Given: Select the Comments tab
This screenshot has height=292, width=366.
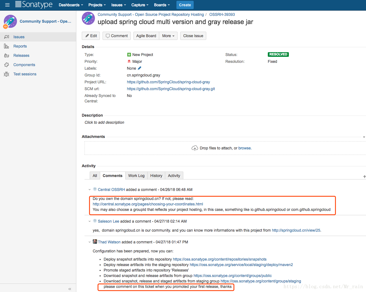Looking at the screenshot, I should tap(112, 176).
